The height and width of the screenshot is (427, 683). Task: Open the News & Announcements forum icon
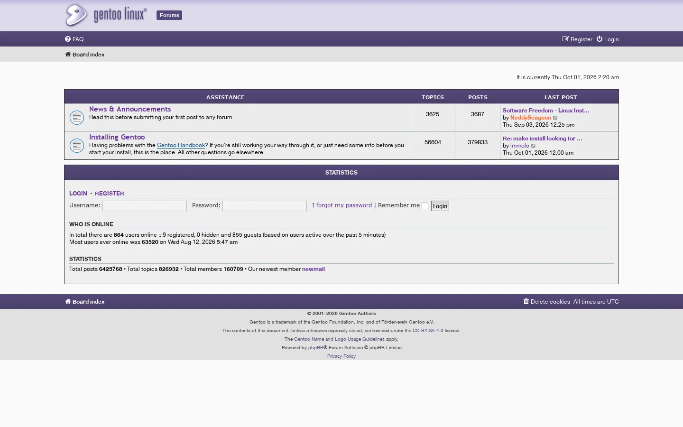[77, 117]
